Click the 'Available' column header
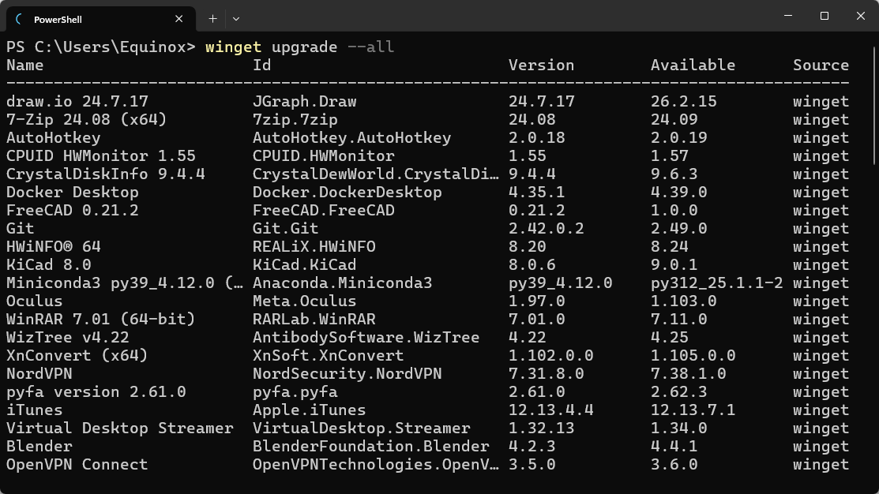879x494 pixels. click(693, 65)
